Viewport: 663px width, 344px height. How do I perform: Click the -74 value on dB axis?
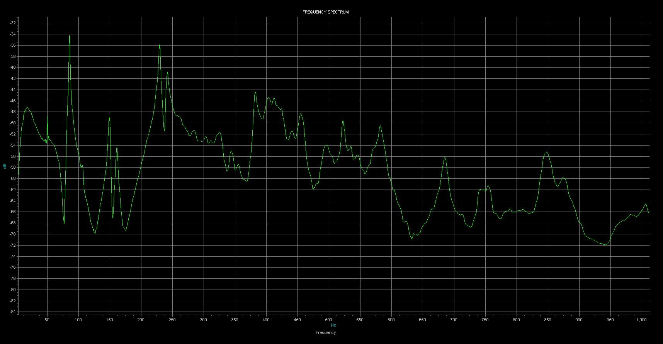pos(13,257)
